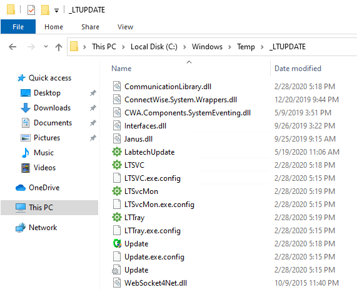
Task: Select the file name LabtechUpdate
Action: click(149, 152)
